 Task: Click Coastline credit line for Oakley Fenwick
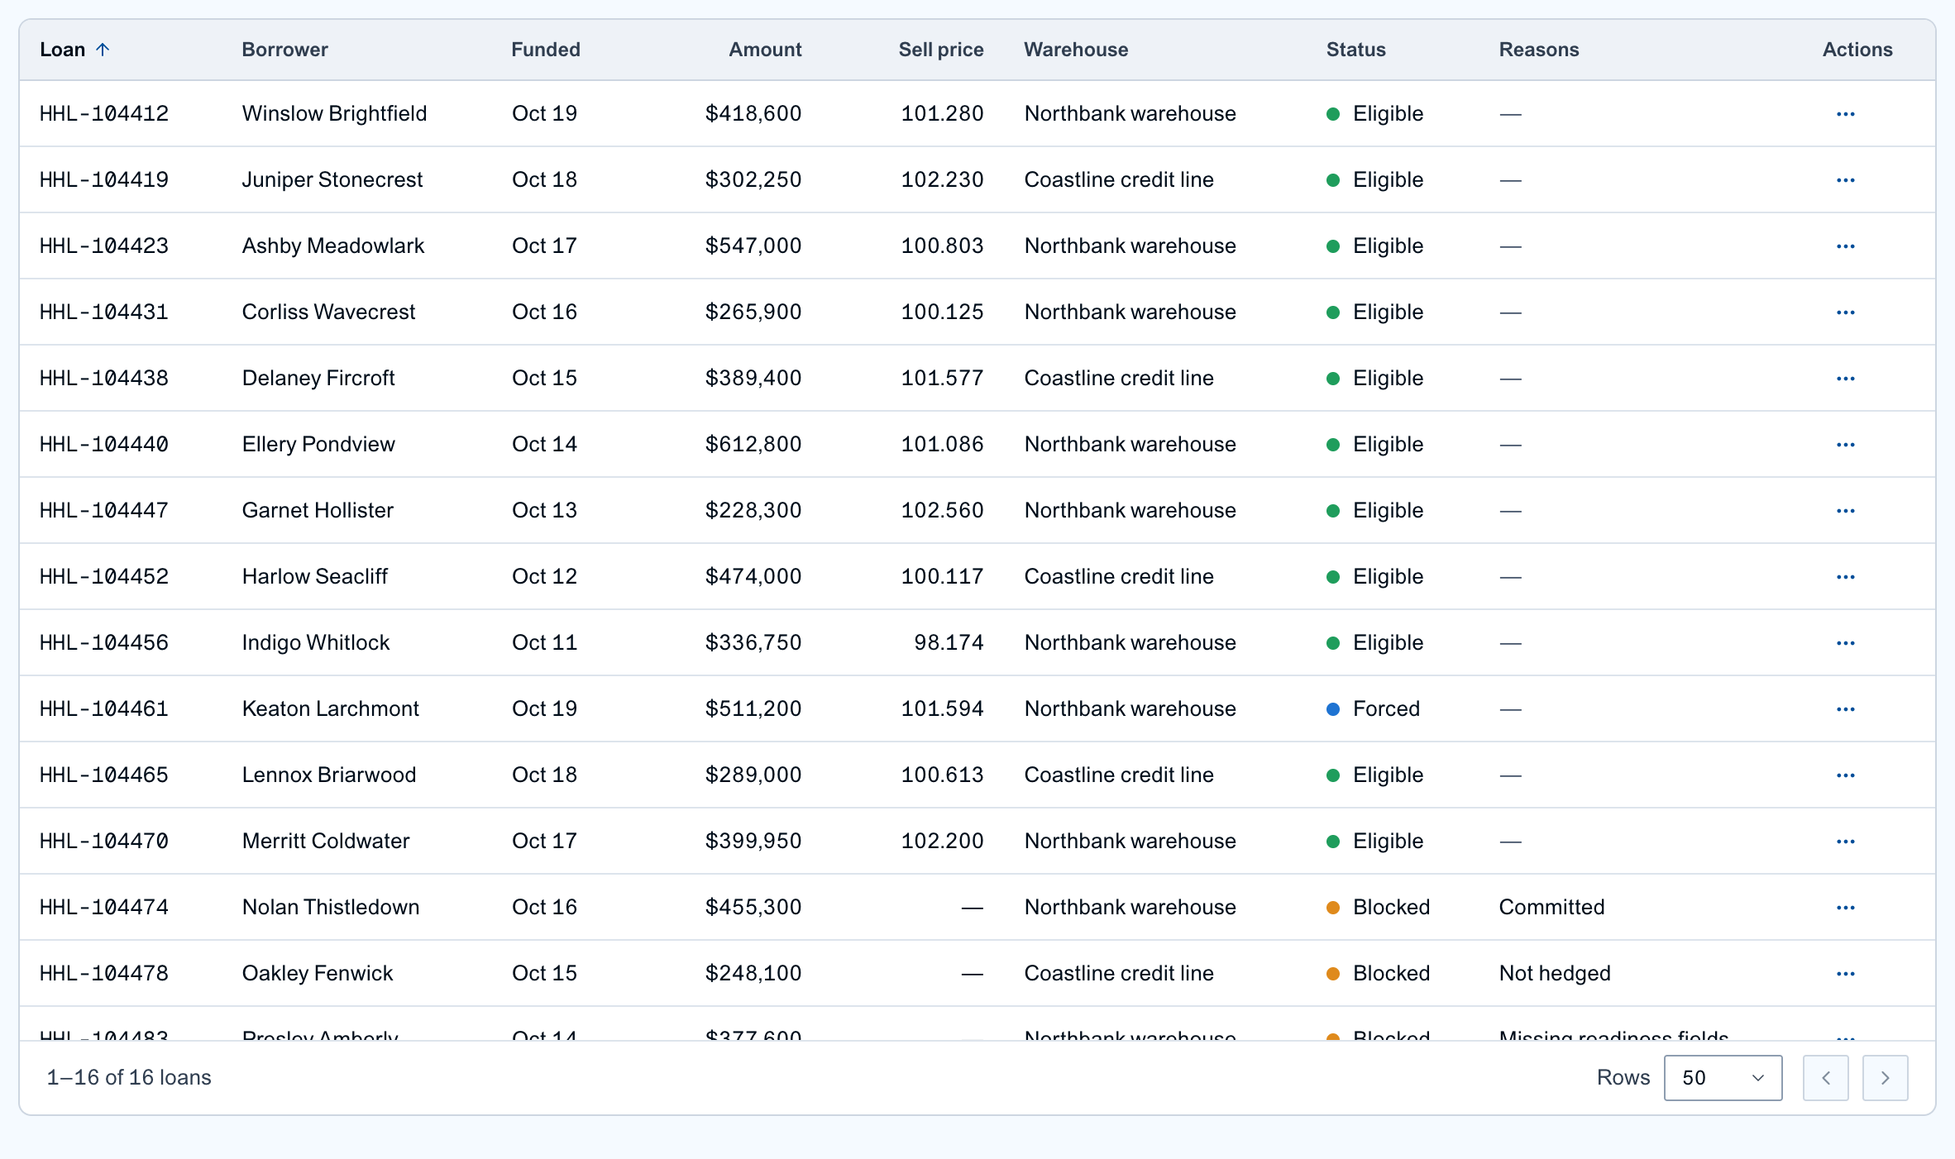[1119, 973]
